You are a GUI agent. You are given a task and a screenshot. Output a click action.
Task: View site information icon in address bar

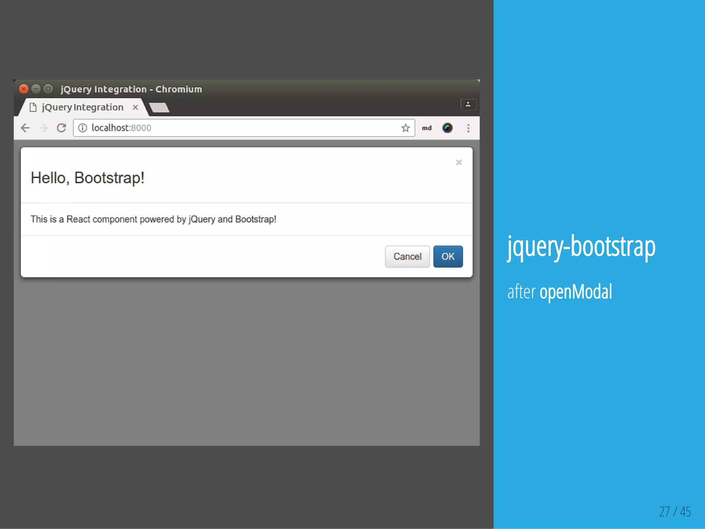click(83, 128)
